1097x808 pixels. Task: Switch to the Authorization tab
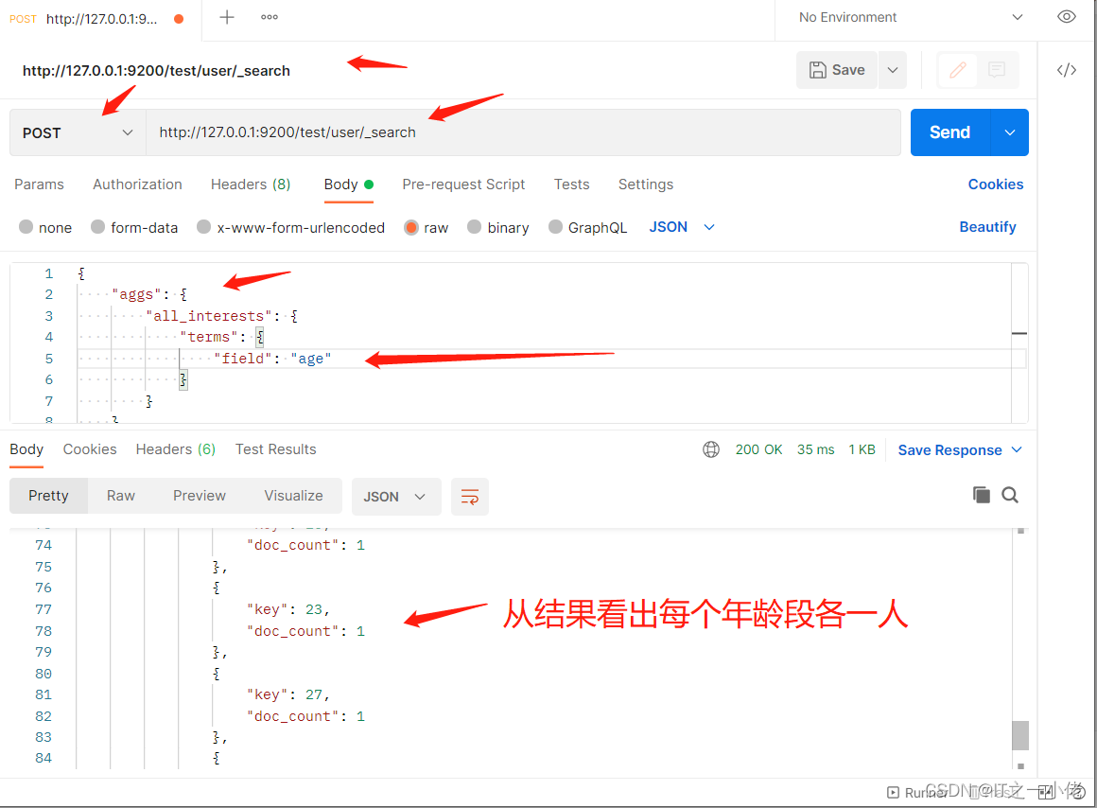click(x=137, y=184)
